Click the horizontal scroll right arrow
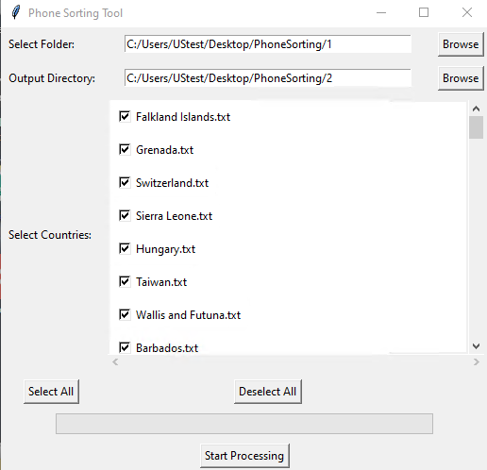This screenshot has height=470, width=487. tap(476, 362)
